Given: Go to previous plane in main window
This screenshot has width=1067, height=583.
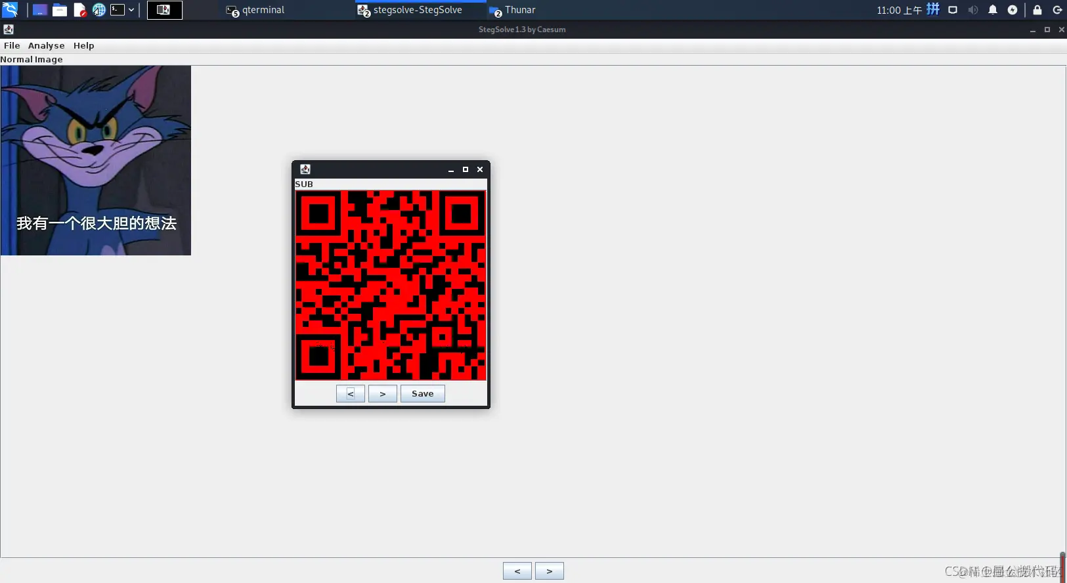Looking at the screenshot, I should click(x=517, y=571).
